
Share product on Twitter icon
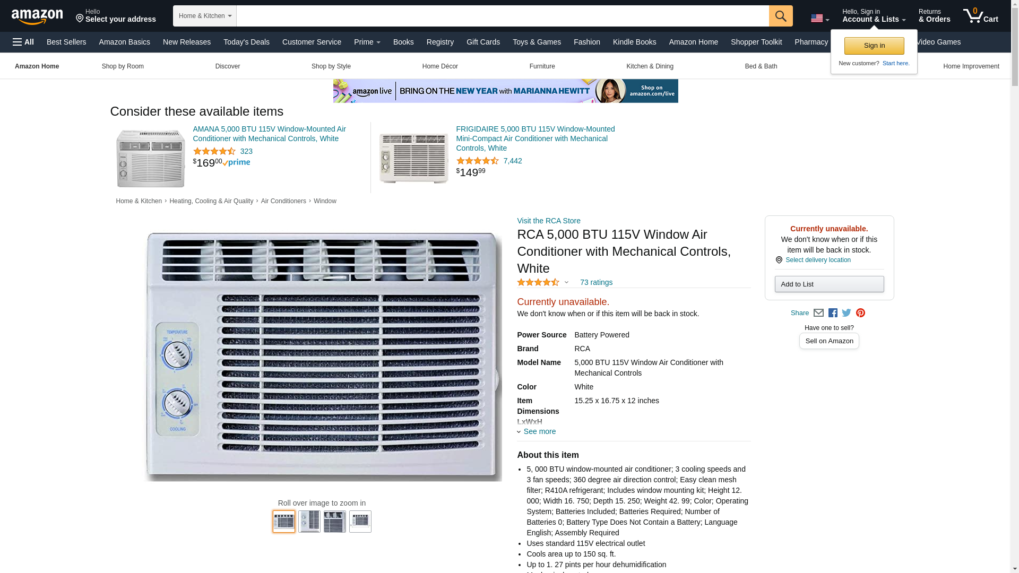click(847, 313)
